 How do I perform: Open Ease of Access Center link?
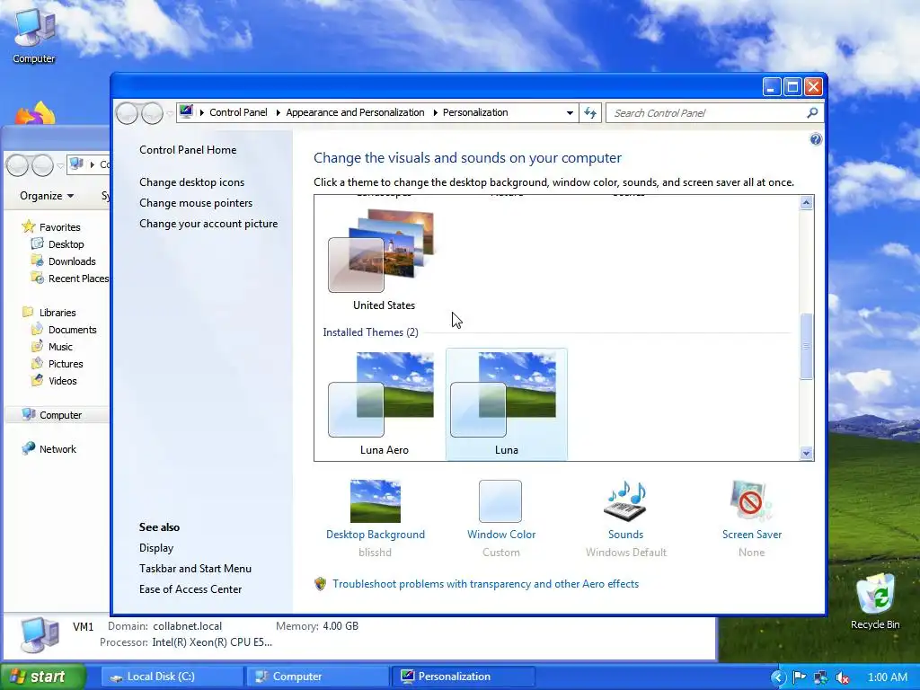pos(190,588)
